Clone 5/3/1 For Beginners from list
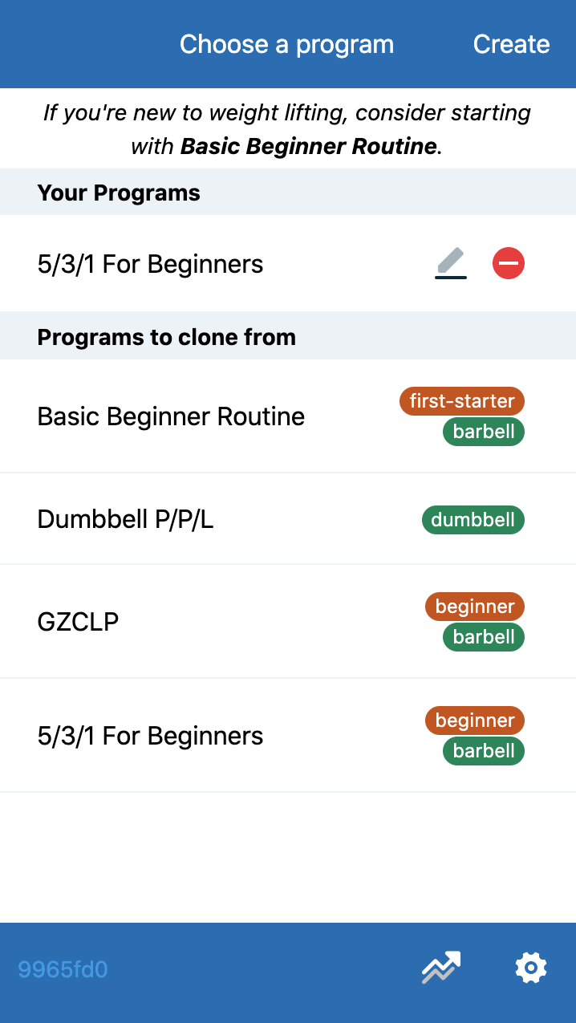 tap(288, 736)
